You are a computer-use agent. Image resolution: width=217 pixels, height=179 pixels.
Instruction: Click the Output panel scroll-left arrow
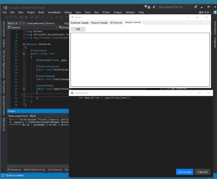9,166
